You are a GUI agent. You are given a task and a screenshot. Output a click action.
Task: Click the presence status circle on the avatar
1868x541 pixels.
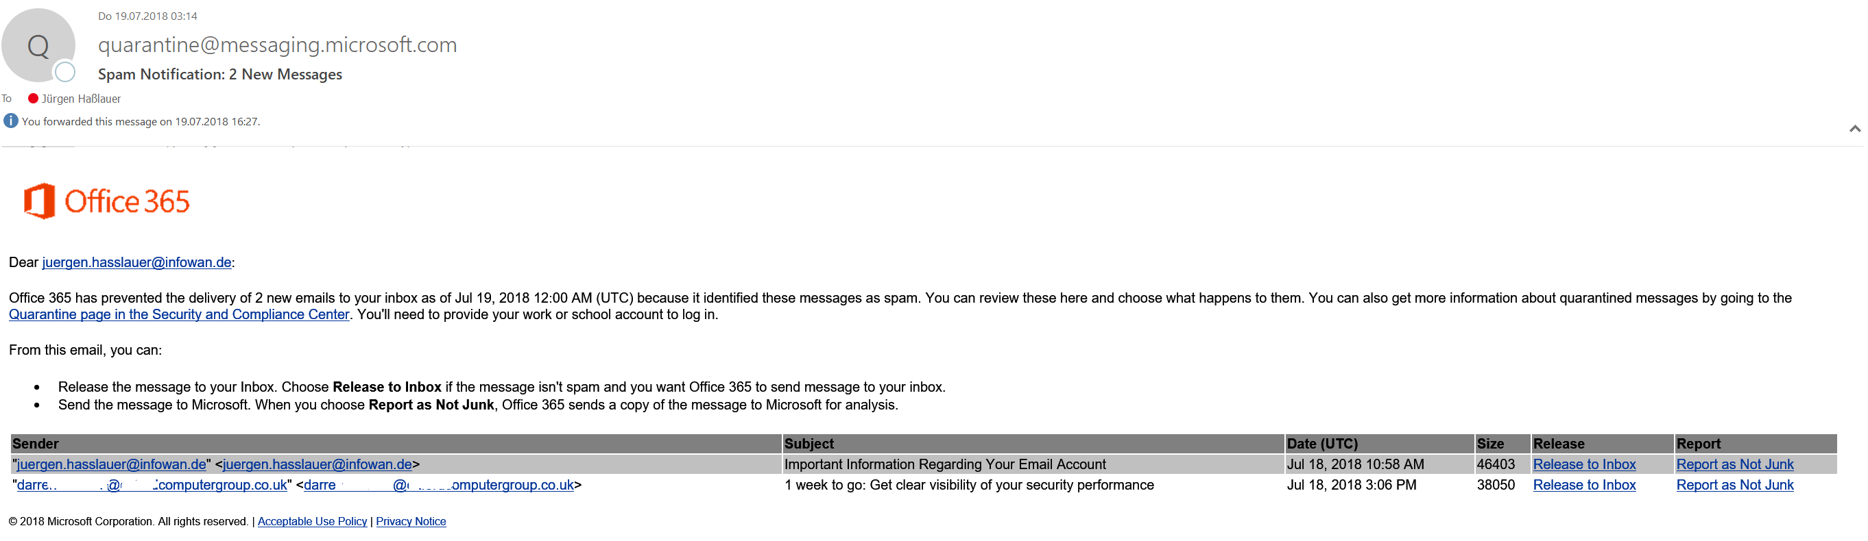click(65, 72)
